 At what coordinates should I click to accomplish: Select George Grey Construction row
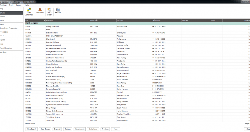click(137, 52)
